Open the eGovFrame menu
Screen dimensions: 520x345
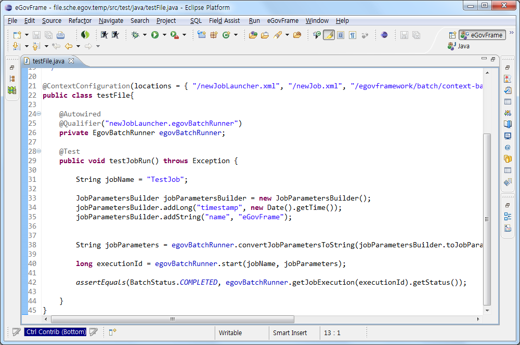click(282, 21)
